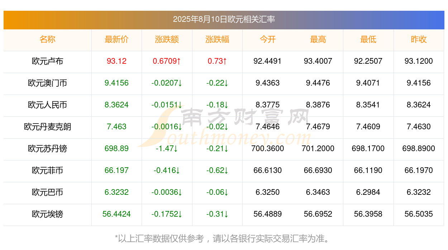Select the 最低 column header
Image resolution: width=448 pixels, height=250 pixels.
[368, 39]
